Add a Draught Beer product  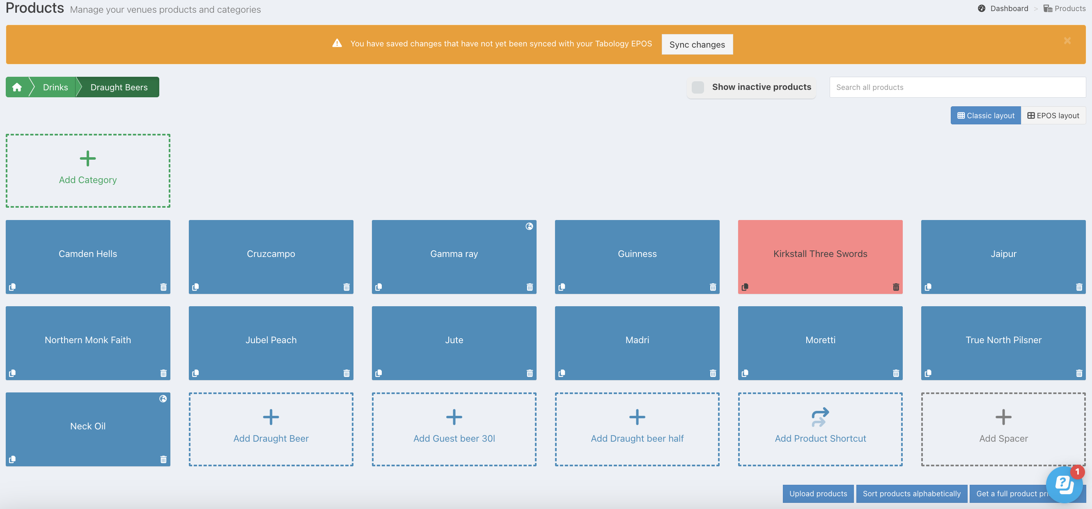[271, 429]
